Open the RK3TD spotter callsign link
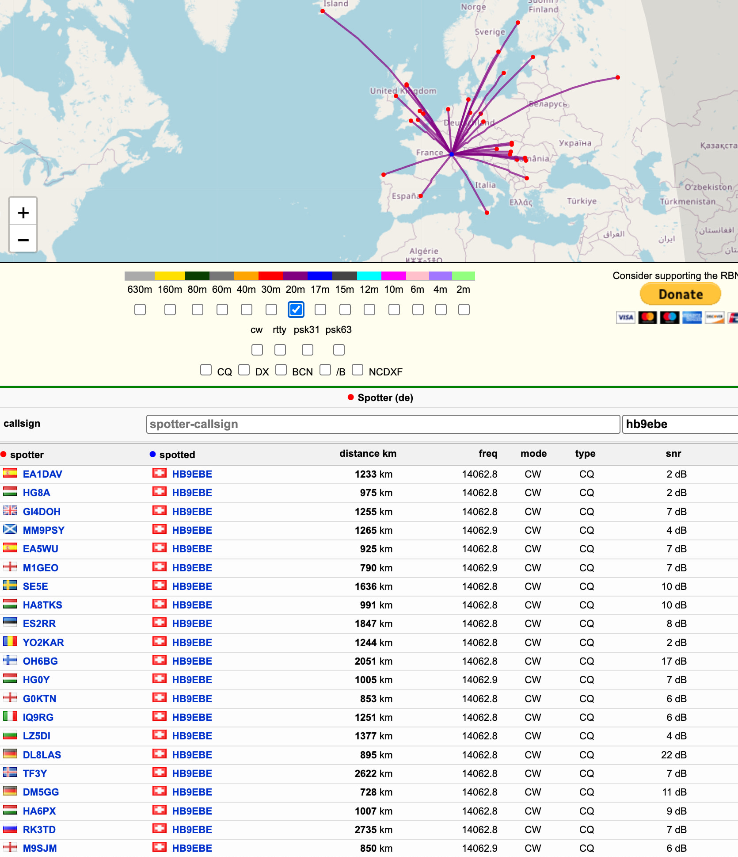 [x=39, y=830]
